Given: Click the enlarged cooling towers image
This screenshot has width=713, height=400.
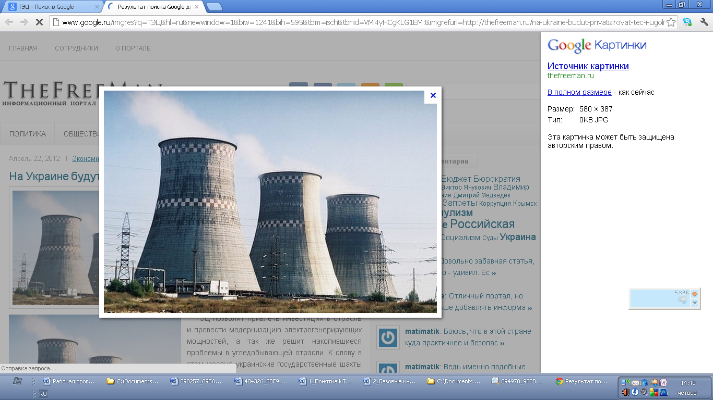Looking at the screenshot, I should point(270,202).
